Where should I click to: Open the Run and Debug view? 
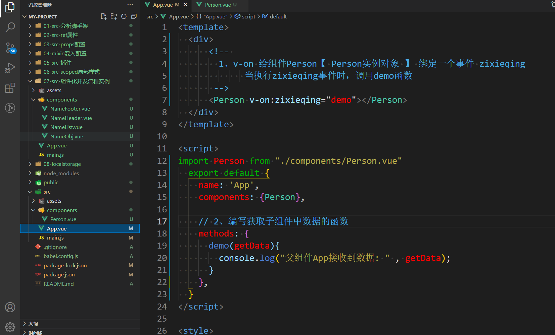click(10, 68)
